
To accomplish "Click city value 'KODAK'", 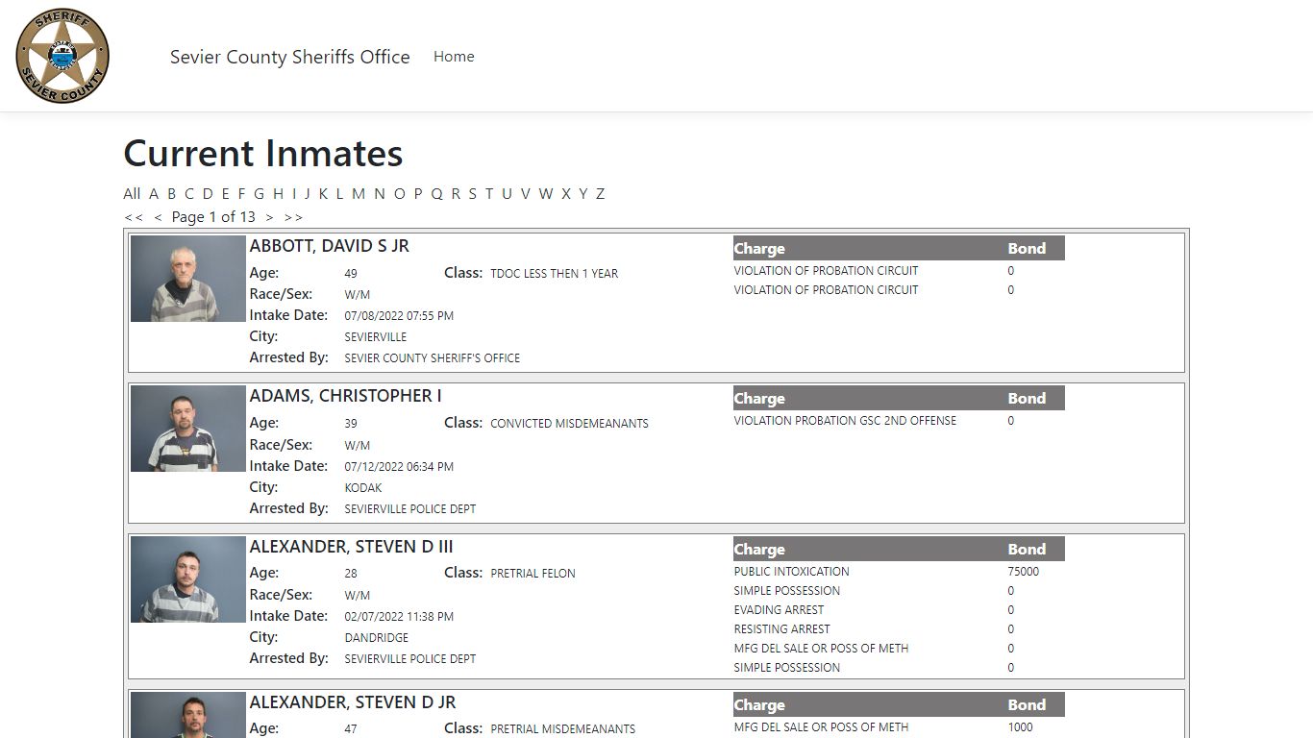I will [x=363, y=488].
